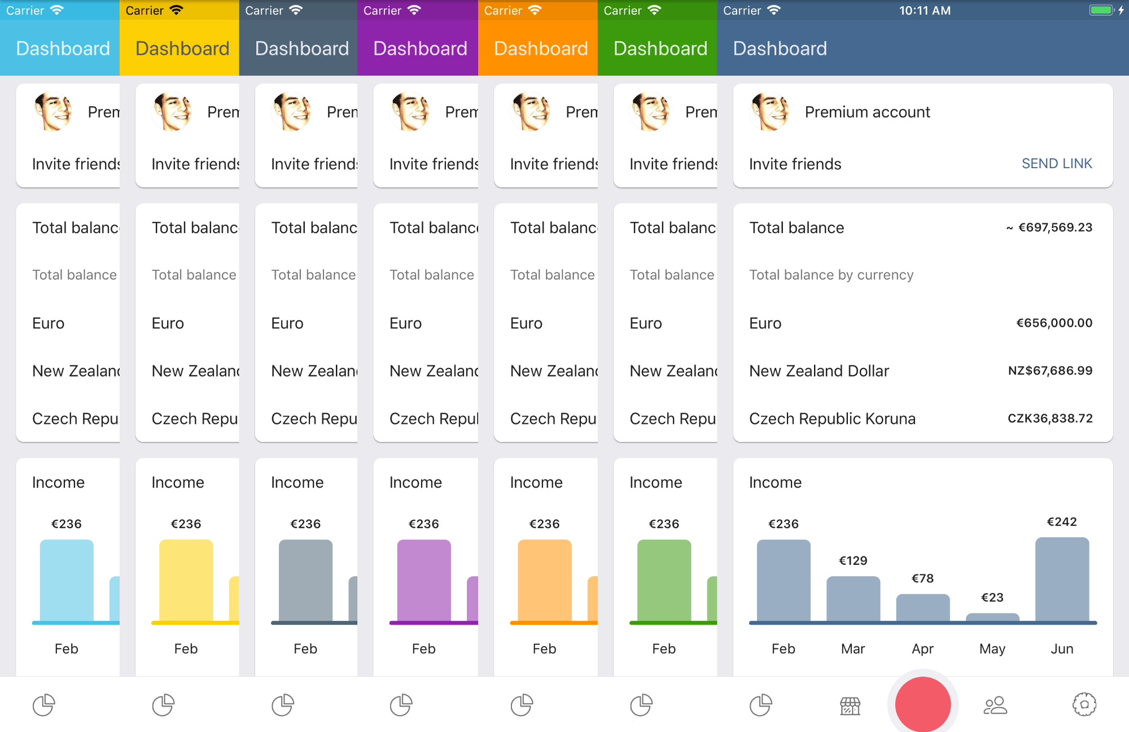Tap the battery icon in status bar
The height and width of the screenshot is (732, 1129).
coord(1101,10)
